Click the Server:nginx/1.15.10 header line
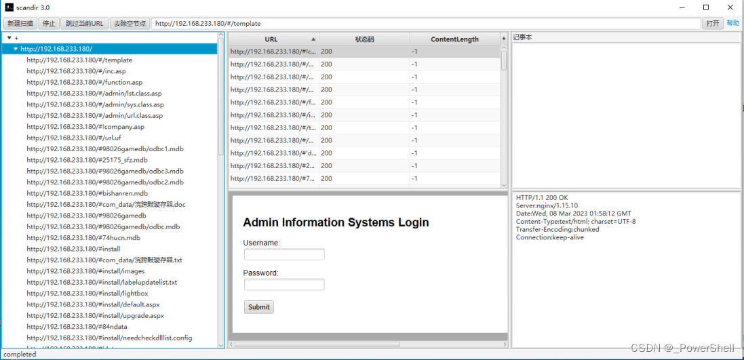 point(547,205)
